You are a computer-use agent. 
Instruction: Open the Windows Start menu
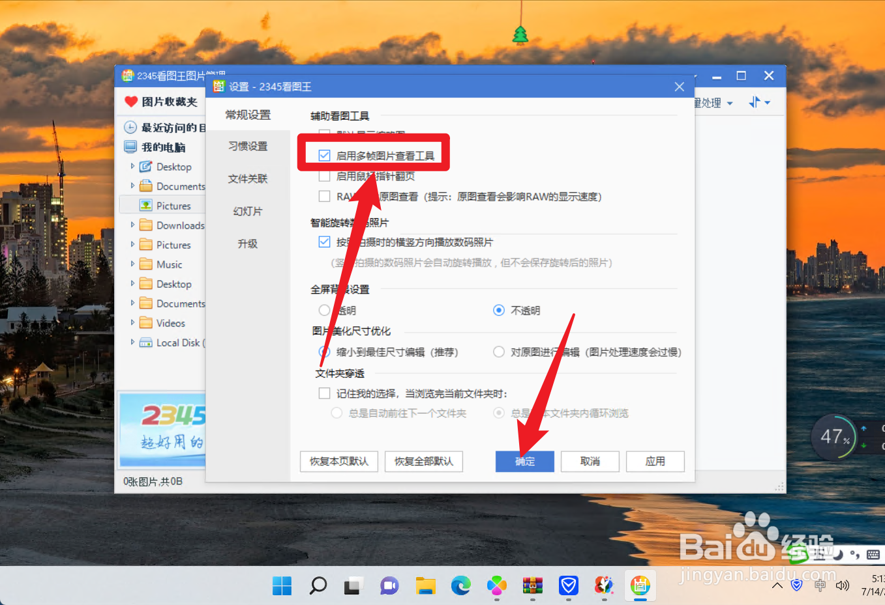(282, 586)
